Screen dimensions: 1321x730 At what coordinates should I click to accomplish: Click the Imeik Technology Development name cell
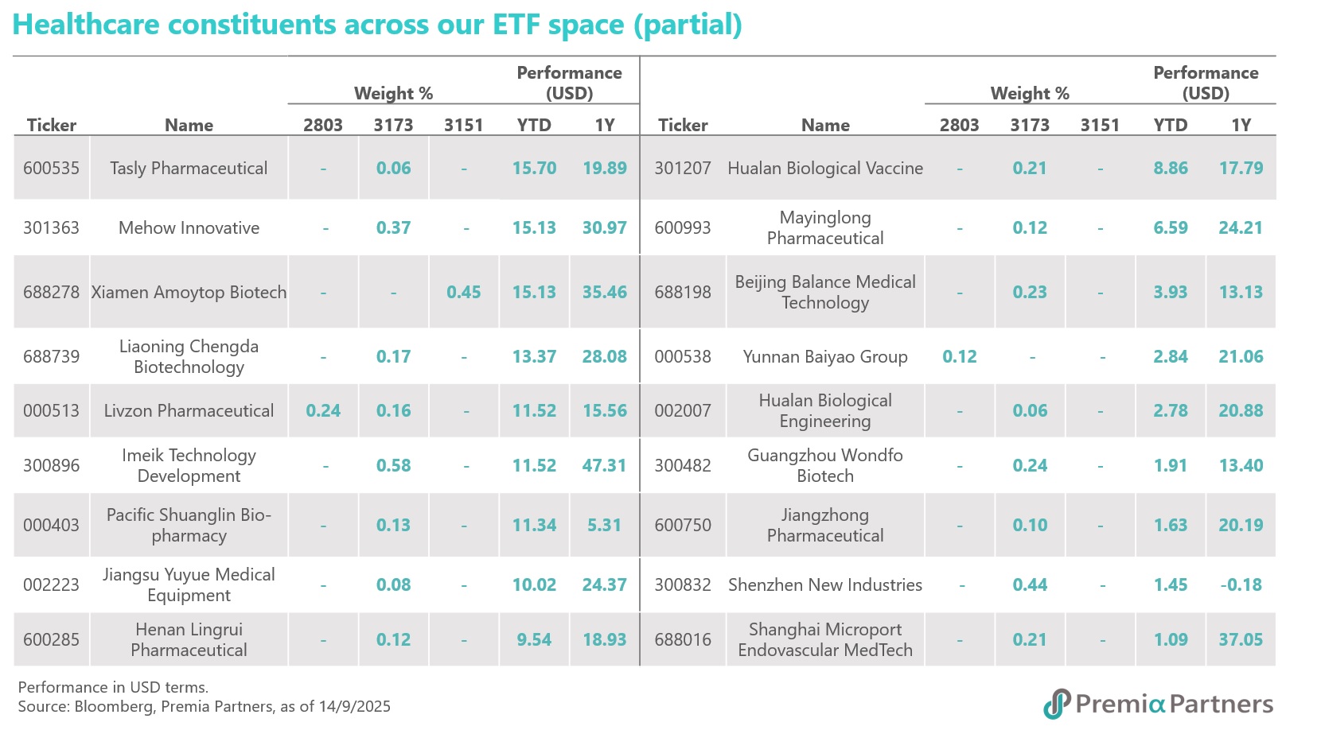pyautogui.click(x=189, y=466)
